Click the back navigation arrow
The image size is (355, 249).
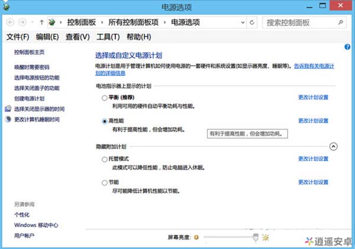pos(10,22)
